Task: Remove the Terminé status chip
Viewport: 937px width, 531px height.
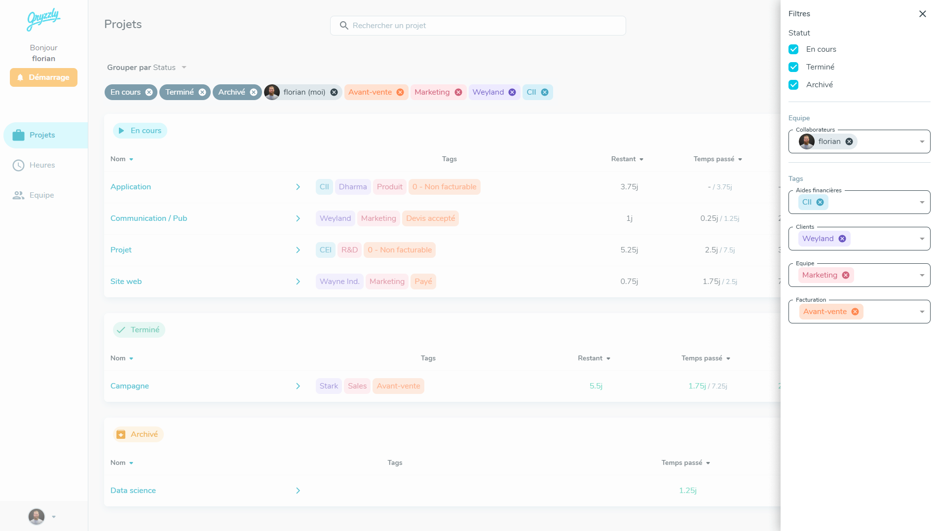Action: (x=202, y=92)
